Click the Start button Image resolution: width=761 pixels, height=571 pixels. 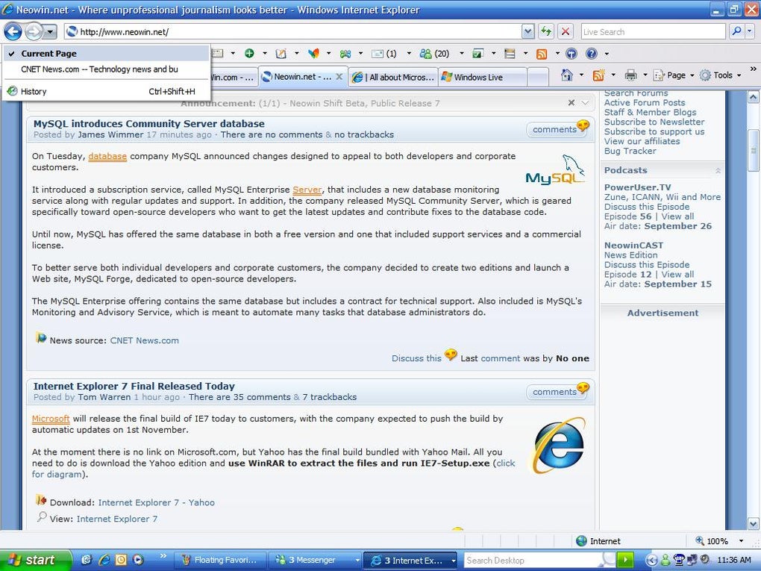click(x=35, y=560)
